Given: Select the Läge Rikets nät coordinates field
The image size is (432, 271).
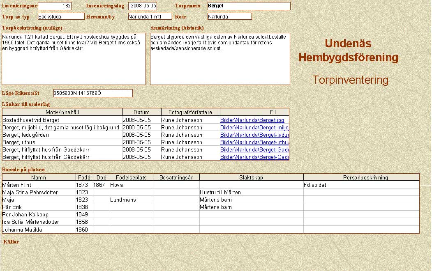Looking at the screenshot, I should (x=93, y=93).
